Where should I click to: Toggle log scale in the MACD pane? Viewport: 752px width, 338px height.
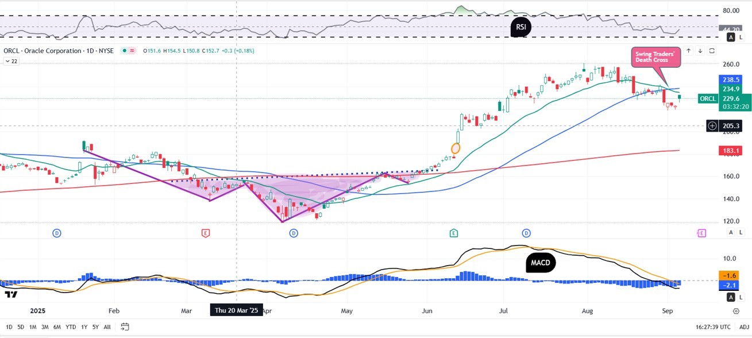741,297
